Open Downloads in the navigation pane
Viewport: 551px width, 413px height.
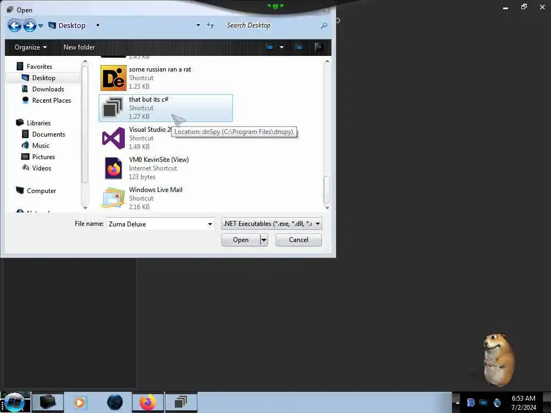coord(48,89)
